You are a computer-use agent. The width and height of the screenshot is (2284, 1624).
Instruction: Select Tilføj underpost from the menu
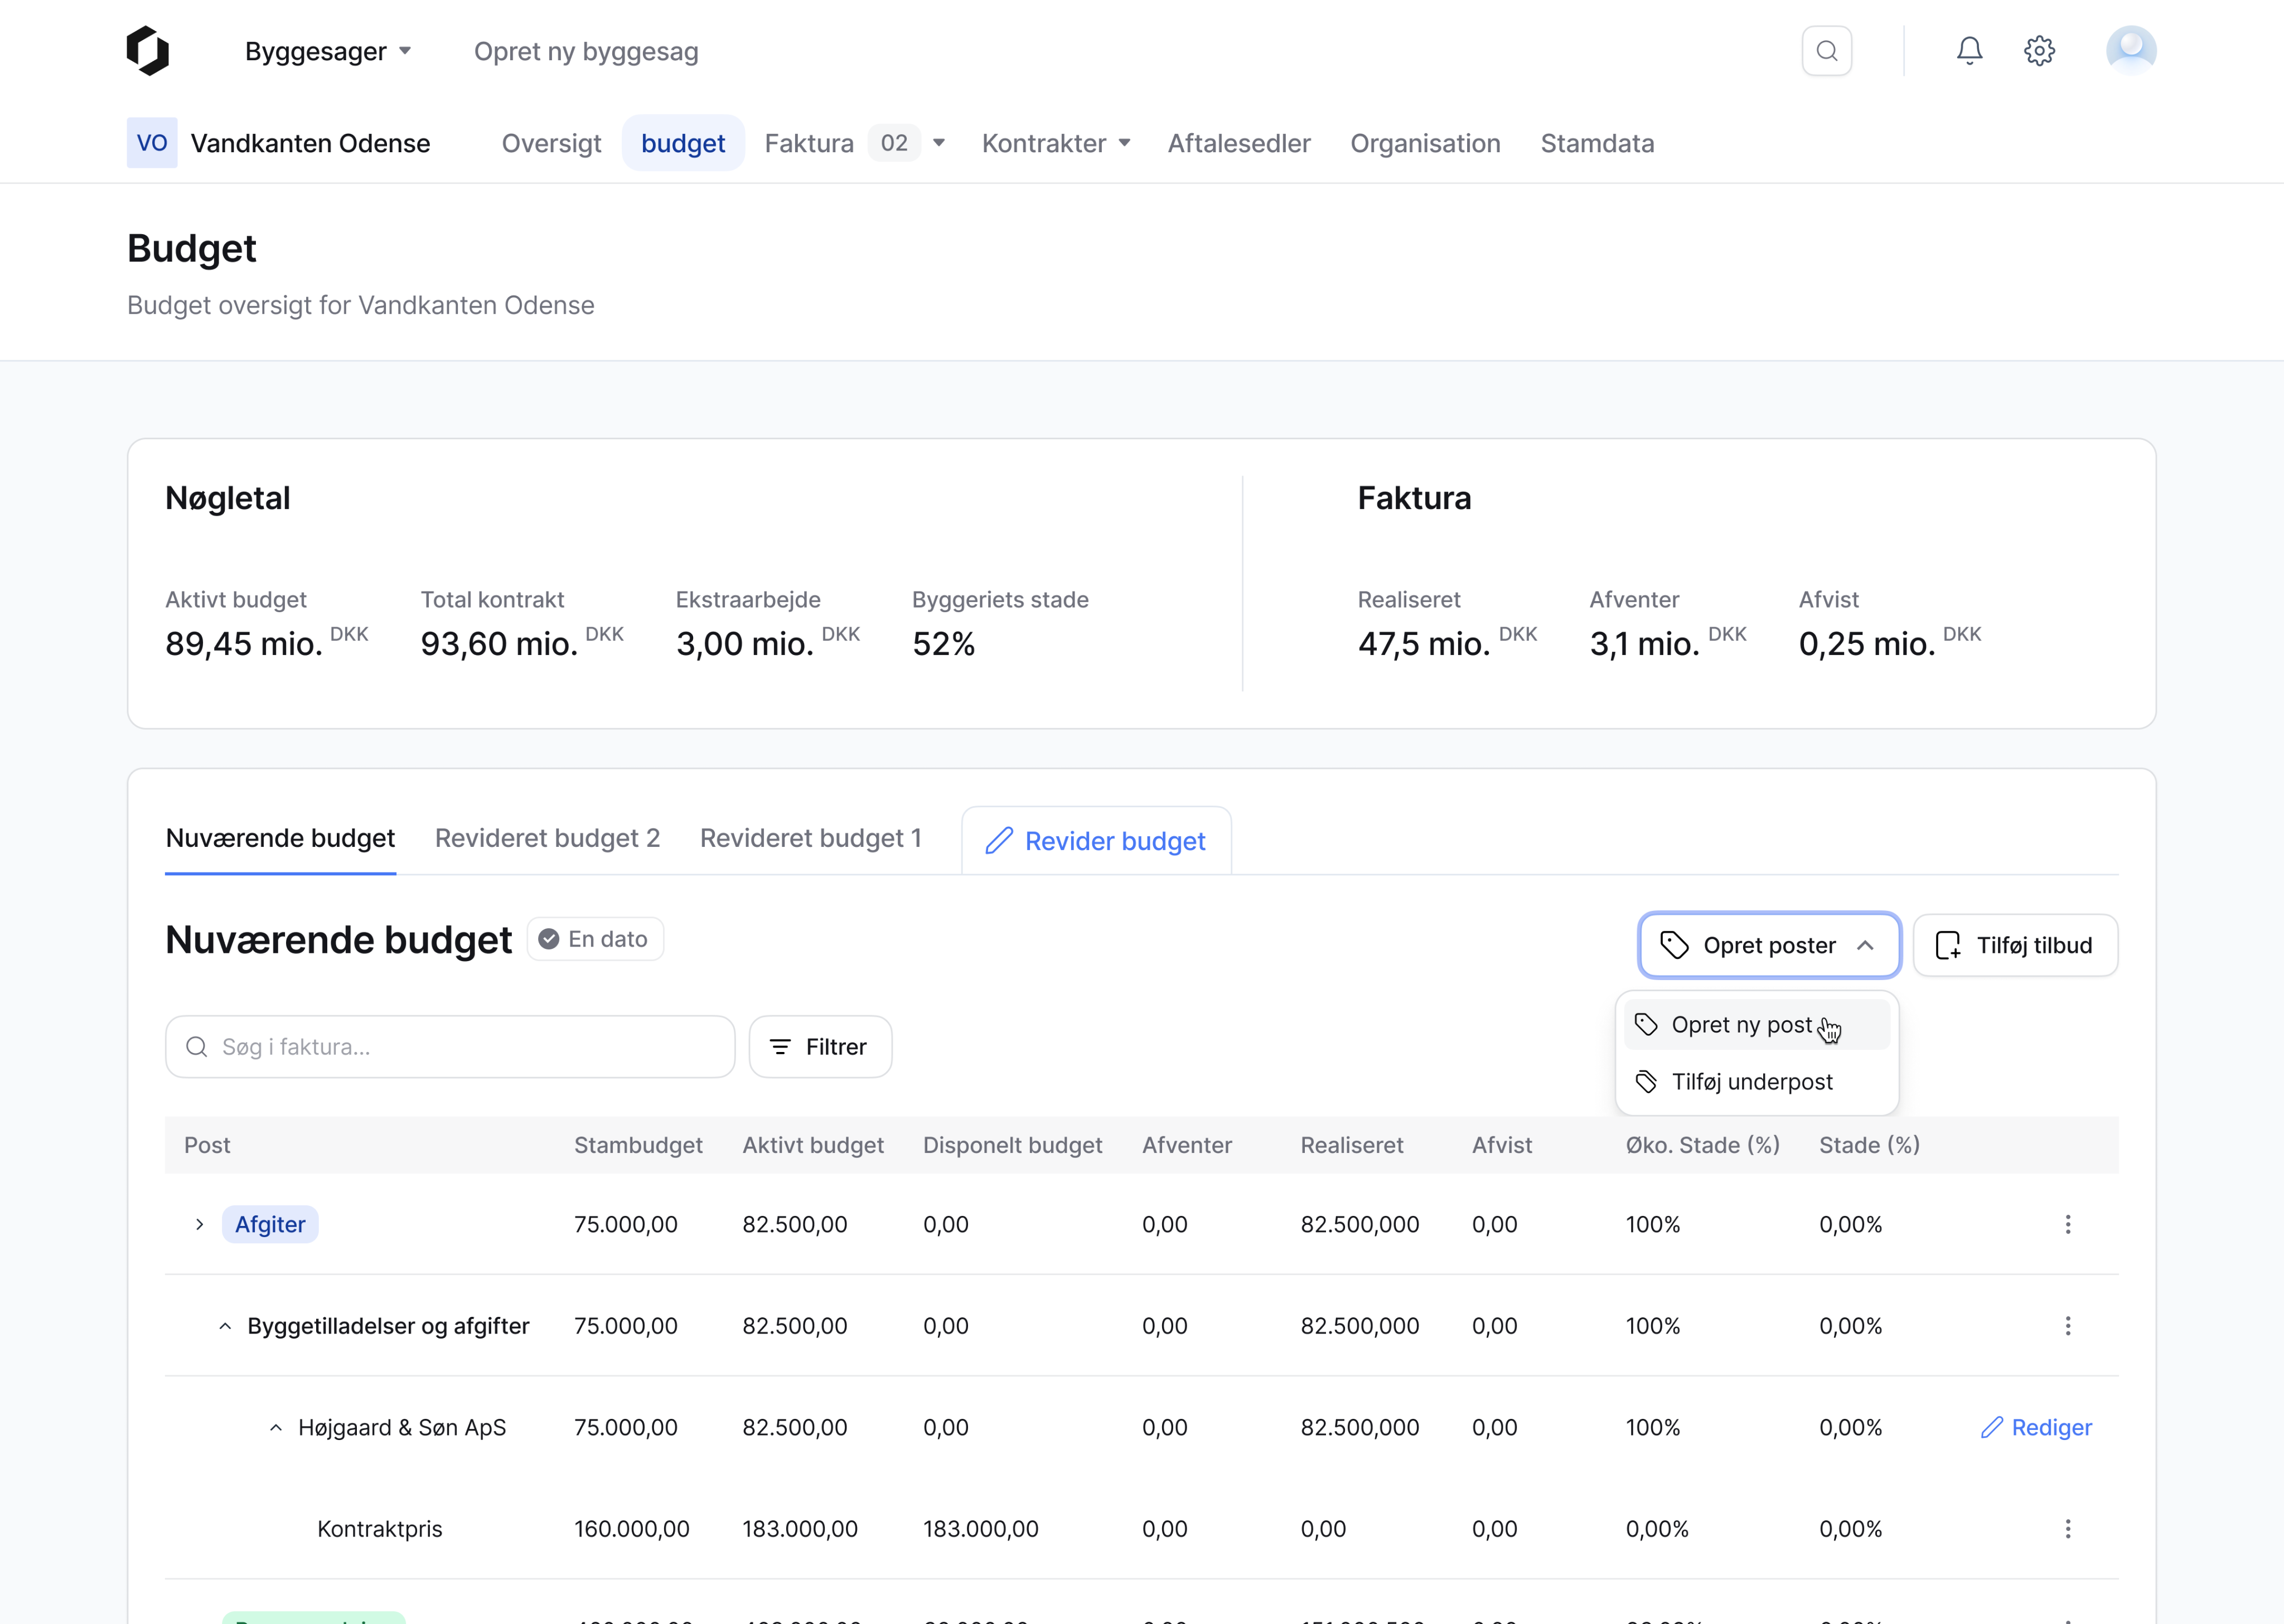(1751, 1082)
